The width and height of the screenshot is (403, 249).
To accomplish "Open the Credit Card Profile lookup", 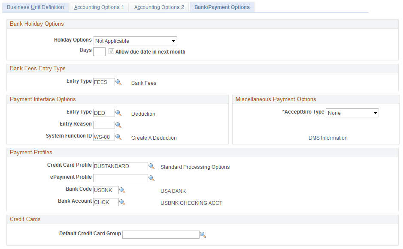I will tap(152, 166).
